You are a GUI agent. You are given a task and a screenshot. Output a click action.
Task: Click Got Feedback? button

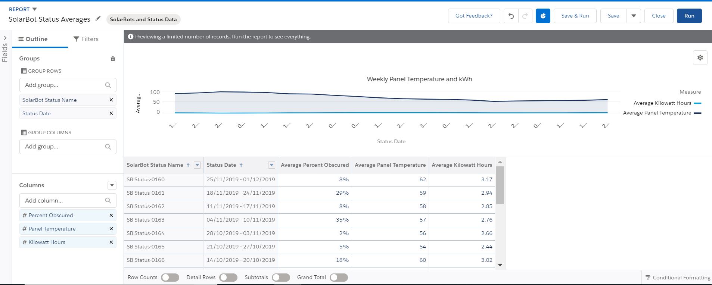click(474, 16)
